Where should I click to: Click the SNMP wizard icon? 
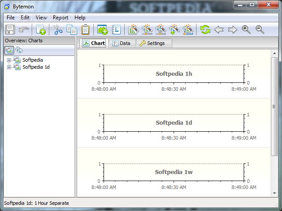188,30
